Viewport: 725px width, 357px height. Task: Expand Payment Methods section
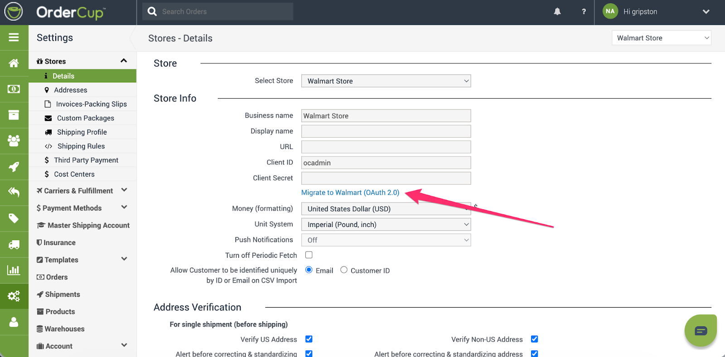124,207
